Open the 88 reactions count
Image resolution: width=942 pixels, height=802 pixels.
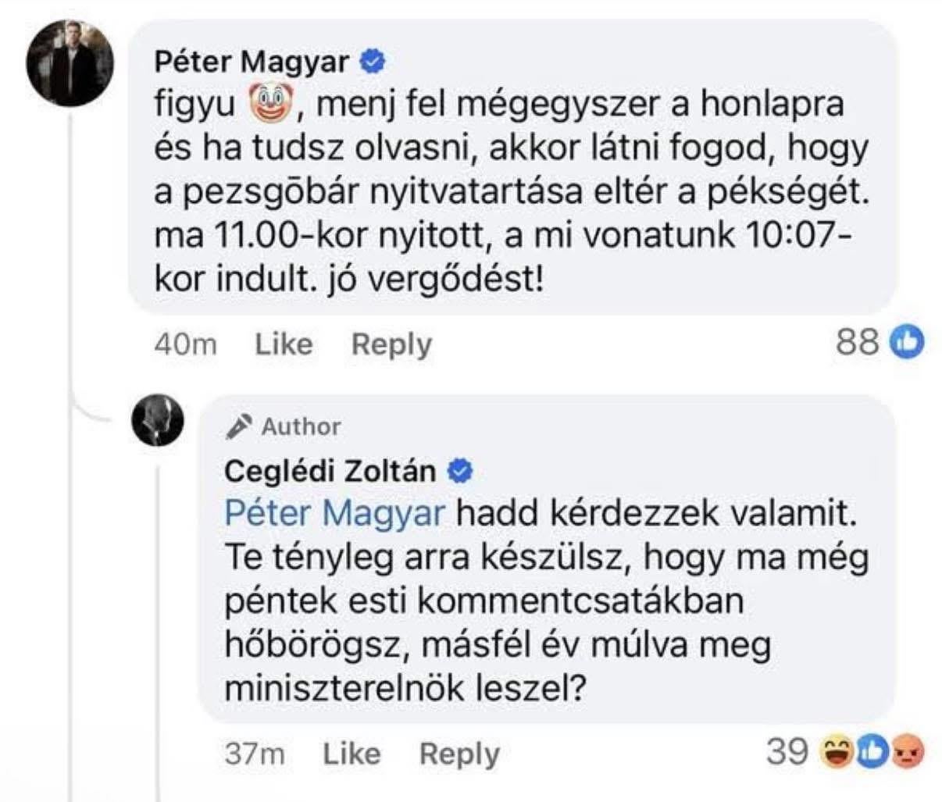[857, 341]
